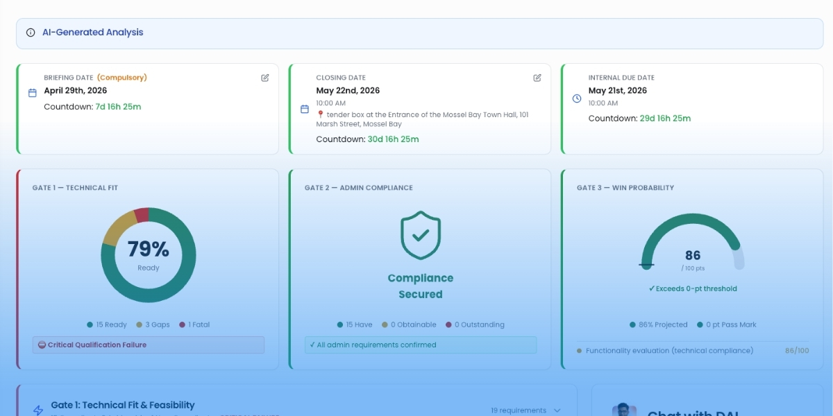Expand the 19 requirements chevron
The width and height of the screenshot is (833, 416).
[x=557, y=410]
